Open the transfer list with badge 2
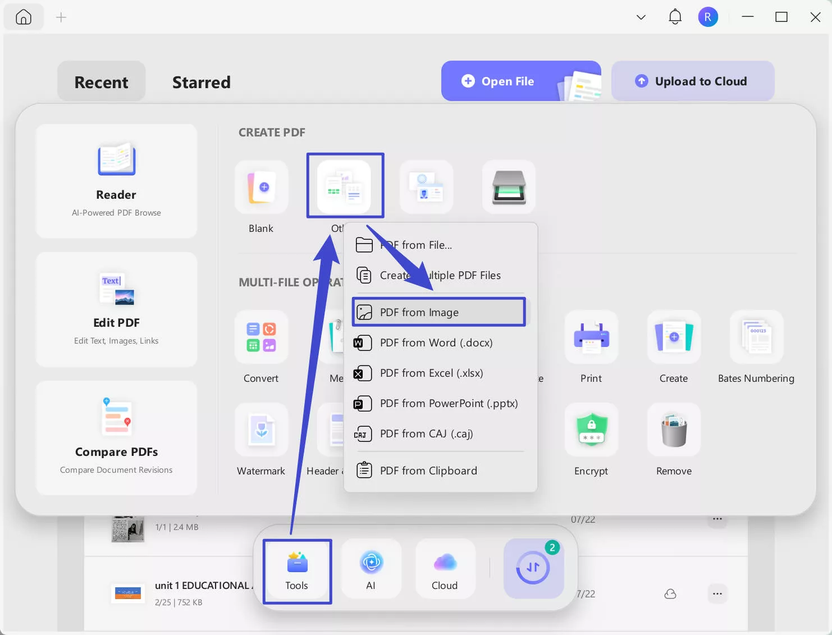The image size is (832, 635). click(x=533, y=568)
